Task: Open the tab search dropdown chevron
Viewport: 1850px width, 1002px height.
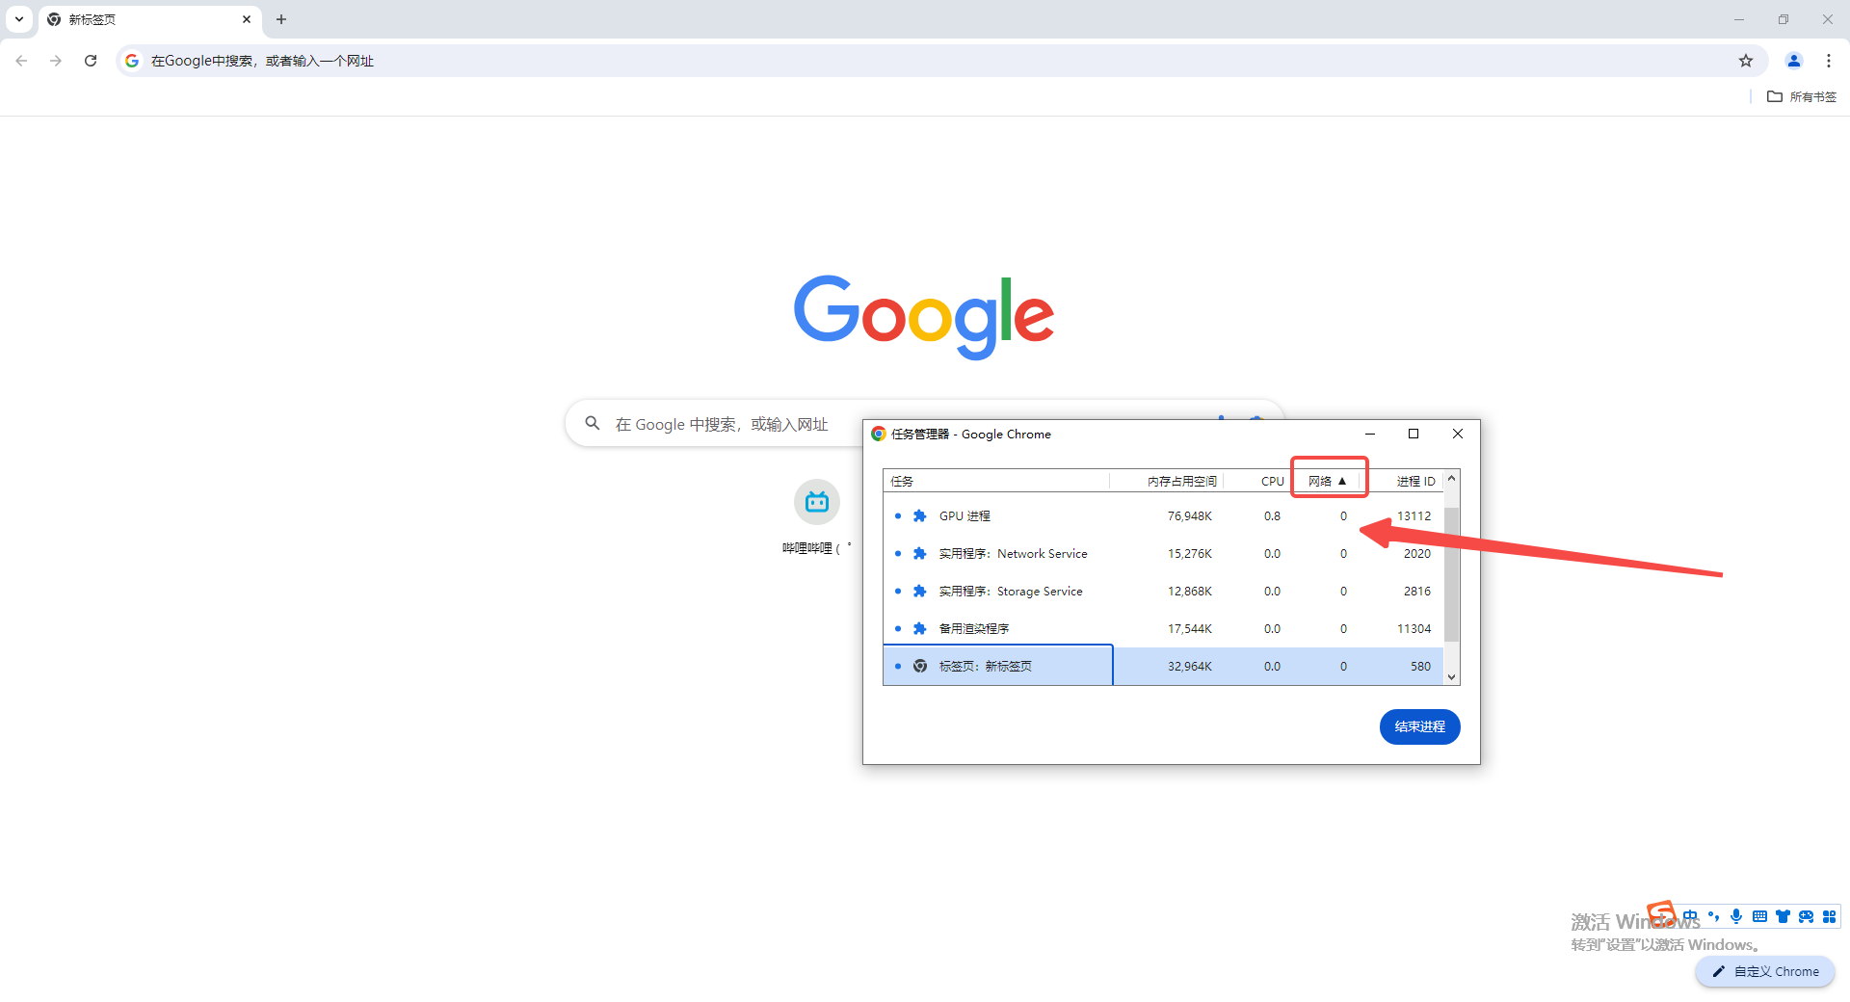Action: pos(19,19)
